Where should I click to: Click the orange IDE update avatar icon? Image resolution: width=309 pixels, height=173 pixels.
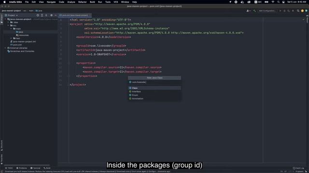tap(302, 11)
